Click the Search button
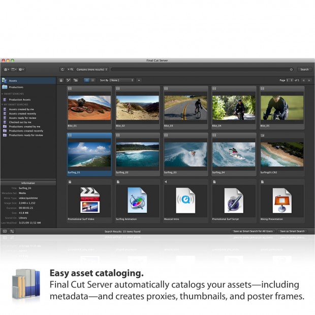 click(304, 70)
